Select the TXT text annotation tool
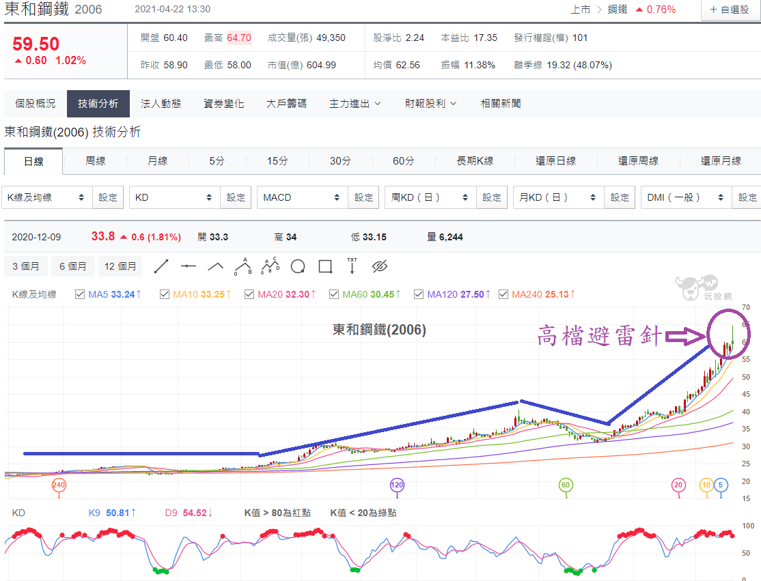 click(x=352, y=266)
